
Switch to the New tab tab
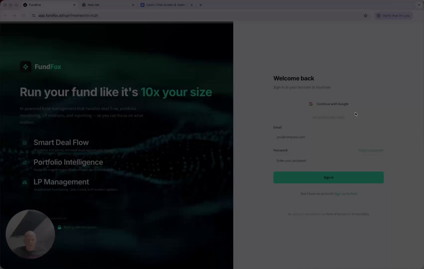pos(108,5)
